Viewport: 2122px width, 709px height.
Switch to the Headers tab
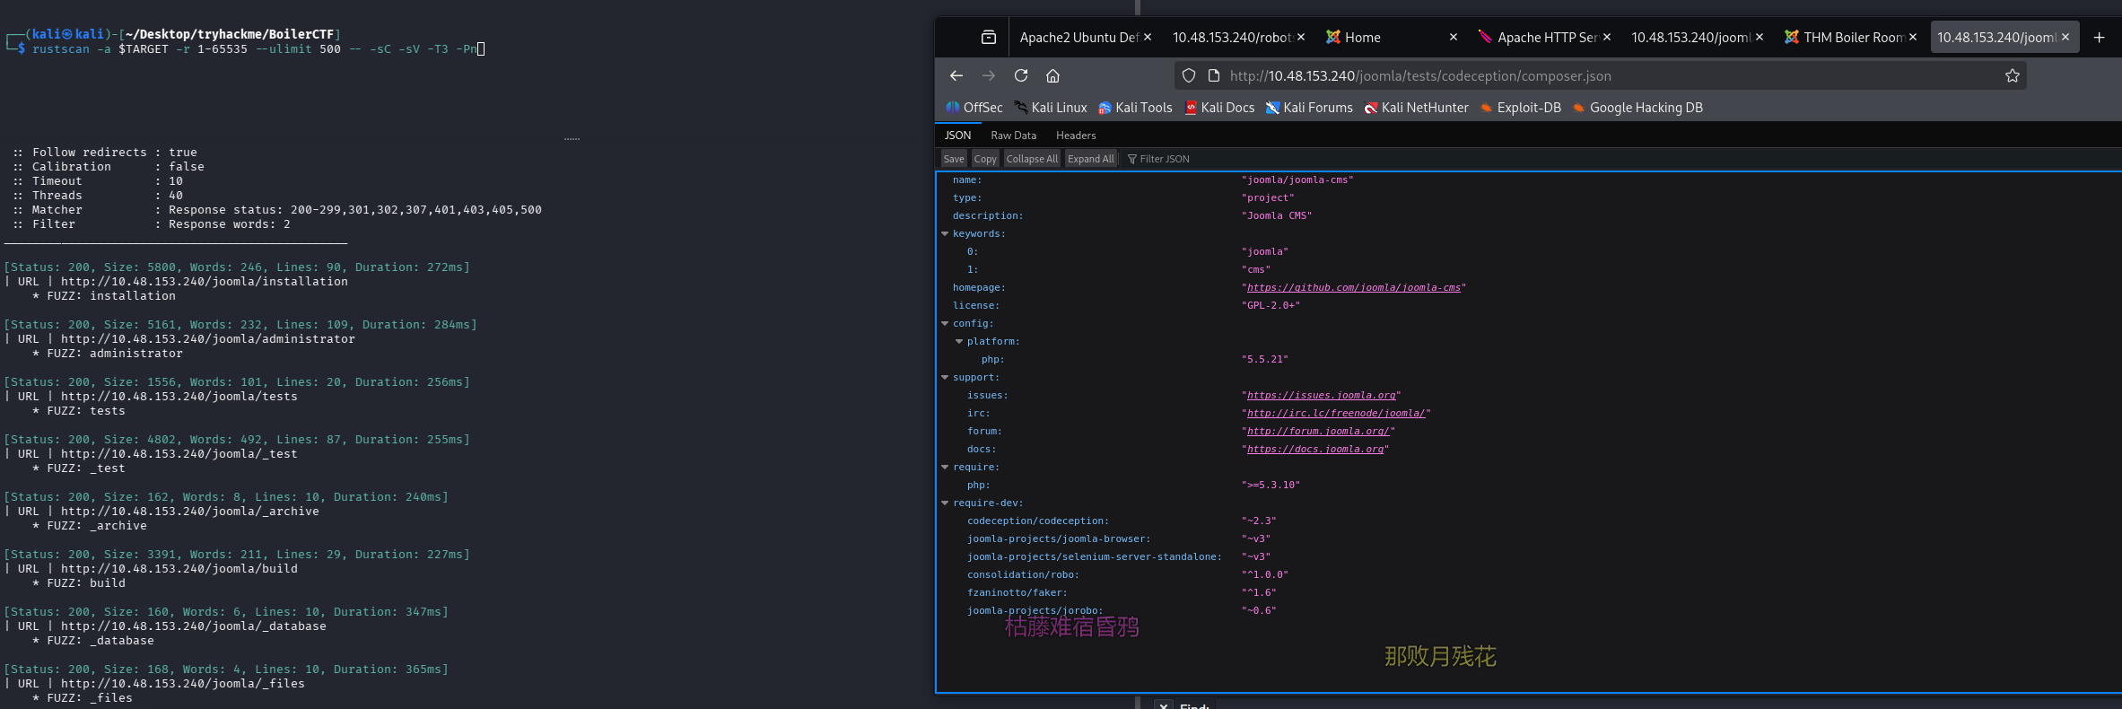[x=1076, y=136]
